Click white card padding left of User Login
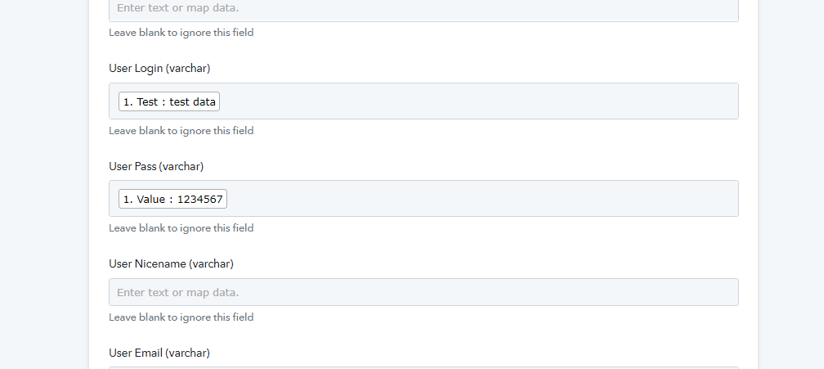The height and width of the screenshot is (369, 824). [x=99, y=101]
